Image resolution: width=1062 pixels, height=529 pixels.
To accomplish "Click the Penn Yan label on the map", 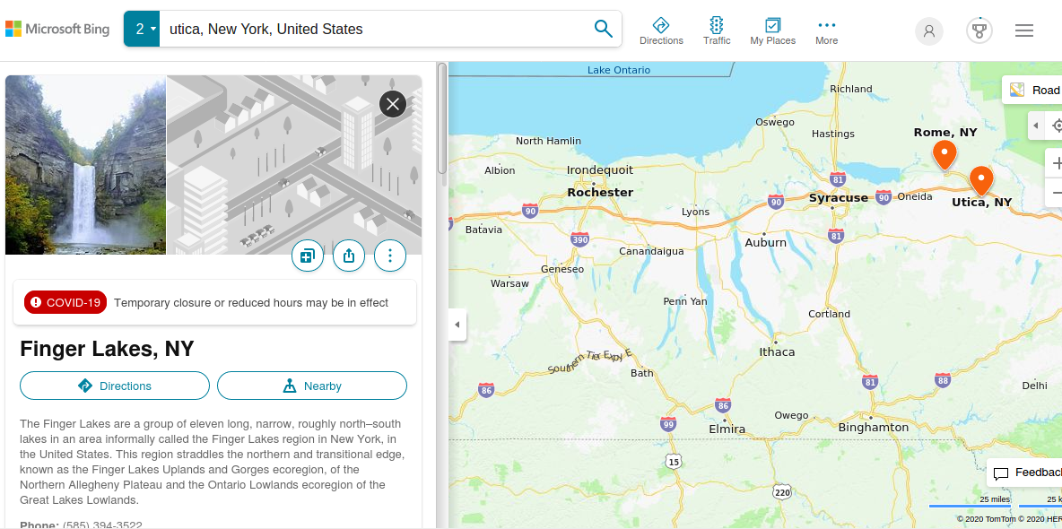I will (684, 300).
